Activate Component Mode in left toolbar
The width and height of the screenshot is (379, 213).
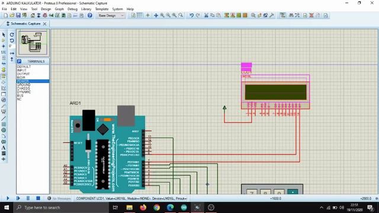point(4,40)
